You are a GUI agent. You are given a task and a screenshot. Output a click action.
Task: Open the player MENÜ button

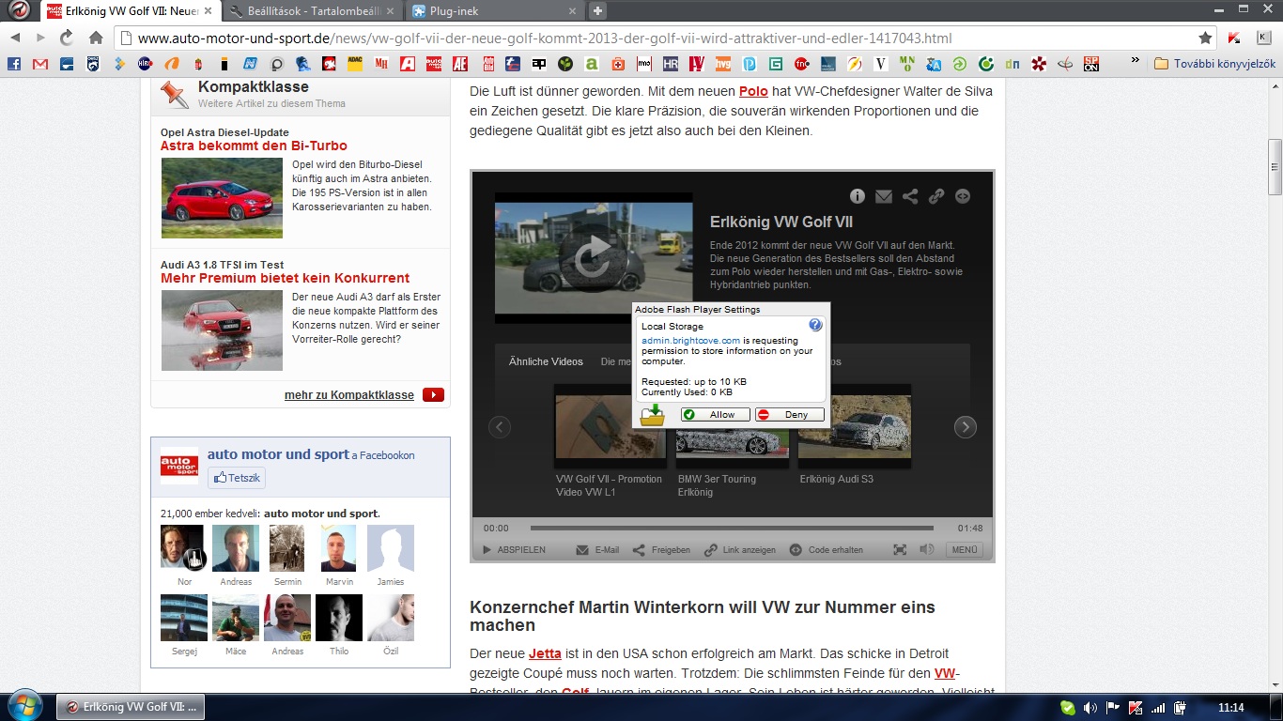coord(964,550)
